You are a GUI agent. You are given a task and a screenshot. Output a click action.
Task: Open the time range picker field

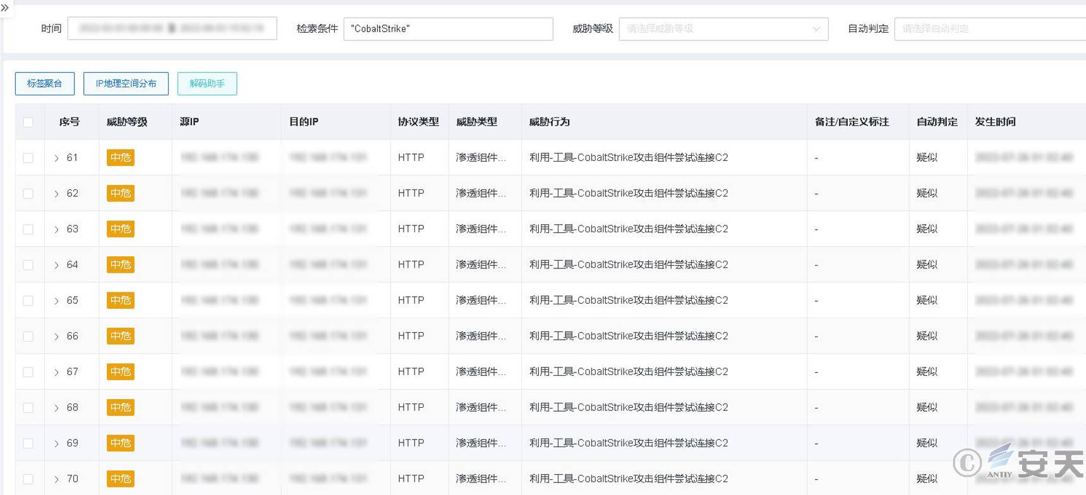[x=172, y=28]
